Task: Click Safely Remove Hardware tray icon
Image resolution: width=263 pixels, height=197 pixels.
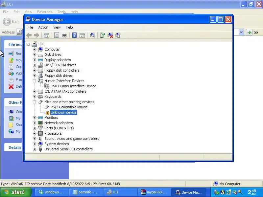Action: tap(217, 192)
